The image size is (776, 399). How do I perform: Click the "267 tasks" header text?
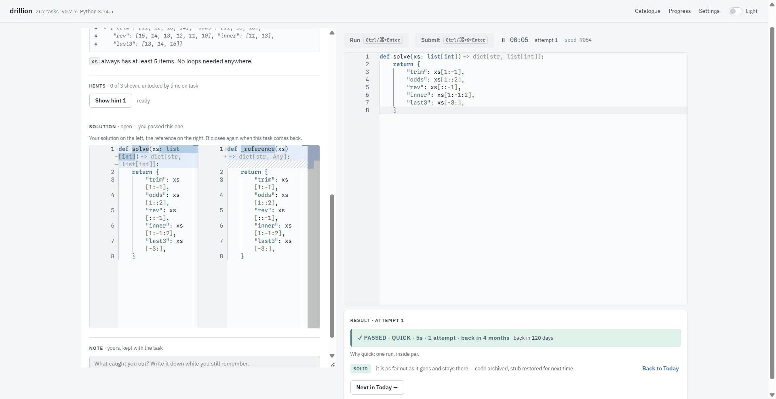pos(47,11)
